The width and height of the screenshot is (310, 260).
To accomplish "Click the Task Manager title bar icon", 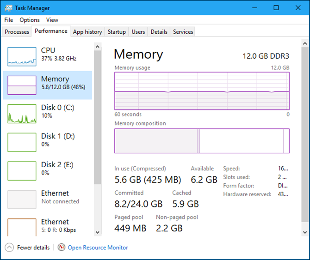I will [9, 8].
